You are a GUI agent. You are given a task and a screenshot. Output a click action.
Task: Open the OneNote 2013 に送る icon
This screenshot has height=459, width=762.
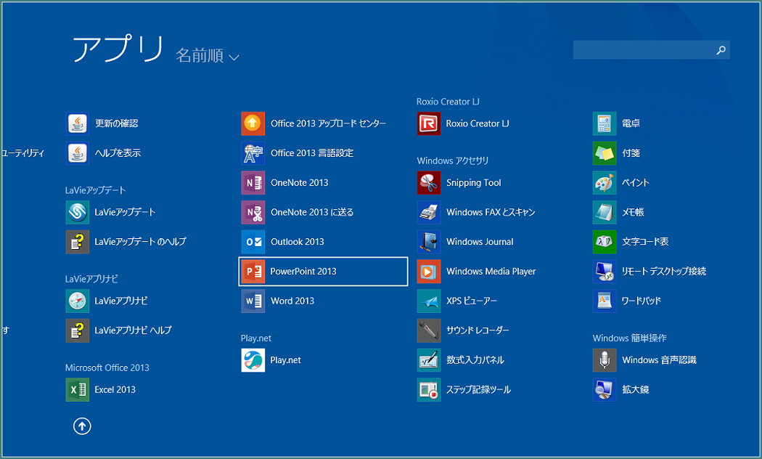[253, 213]
